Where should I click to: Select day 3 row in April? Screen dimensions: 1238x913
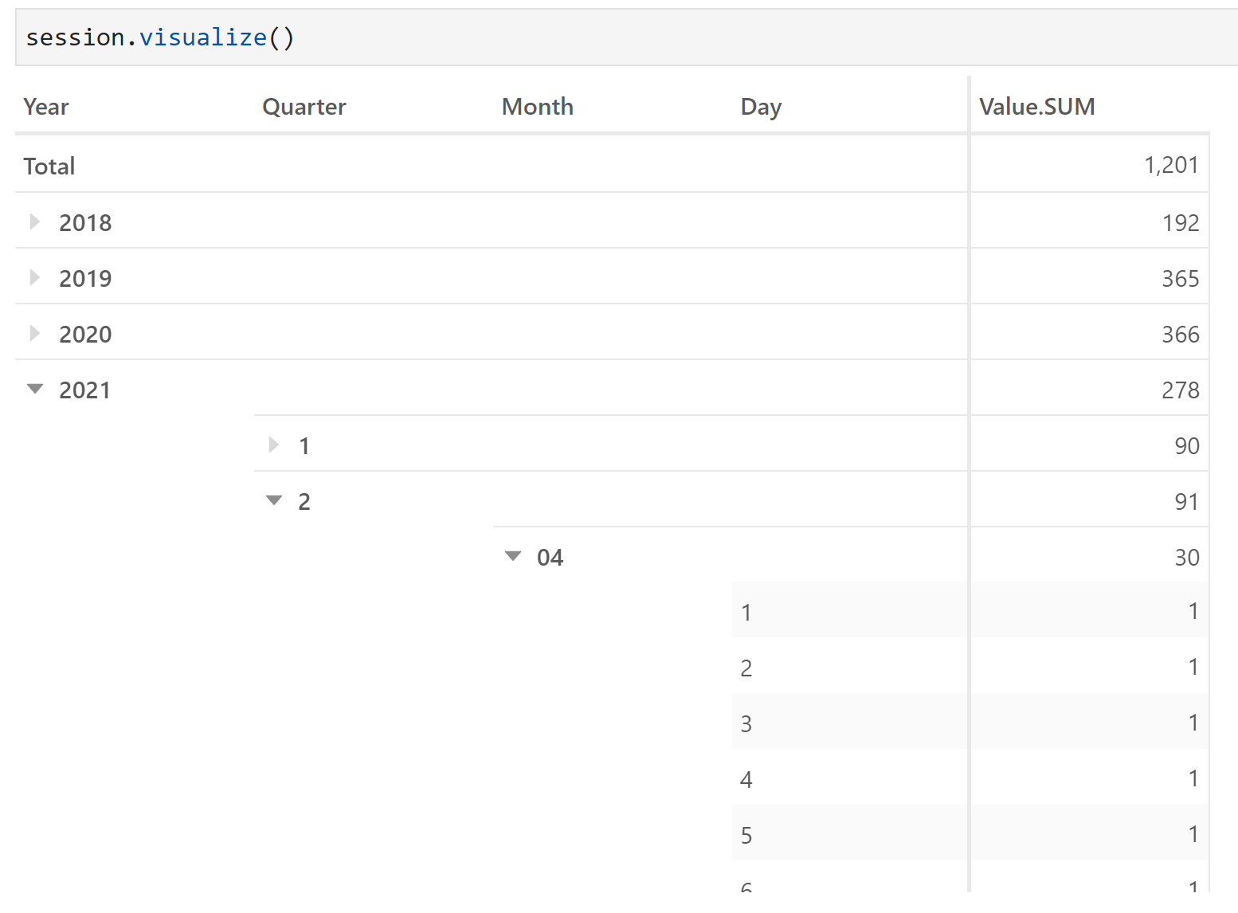click(x=970, y=722)
